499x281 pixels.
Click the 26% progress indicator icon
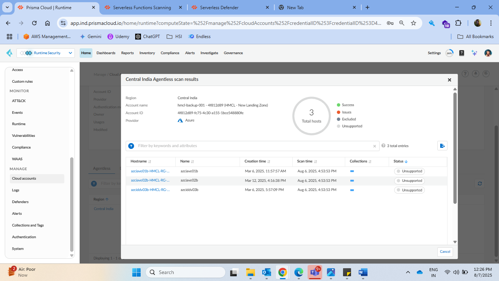(x=449, y=53)
